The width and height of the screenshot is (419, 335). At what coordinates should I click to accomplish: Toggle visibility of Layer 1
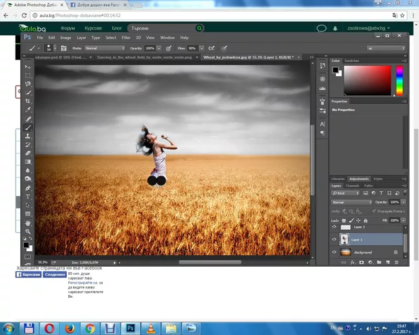335,239
